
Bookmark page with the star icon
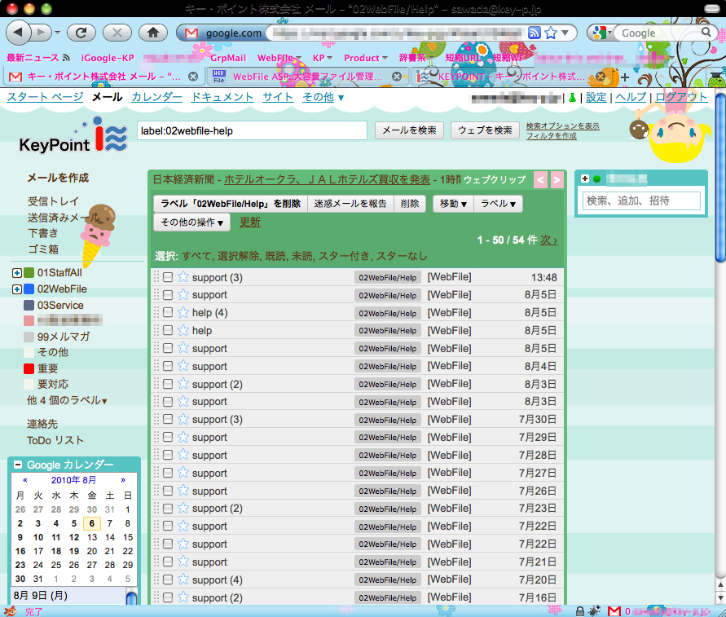[x=551, y=33]
